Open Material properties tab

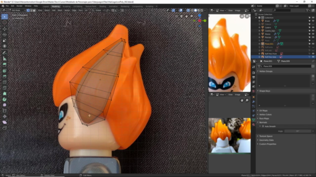[253, 124]
